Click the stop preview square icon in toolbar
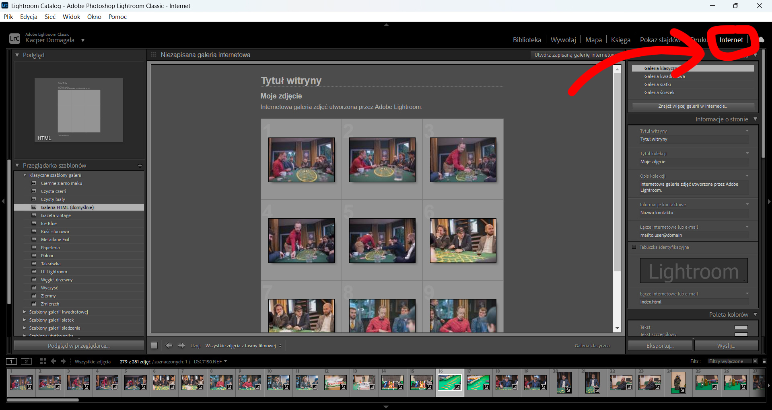Screen dimensions: 772x410 (154, 345)
